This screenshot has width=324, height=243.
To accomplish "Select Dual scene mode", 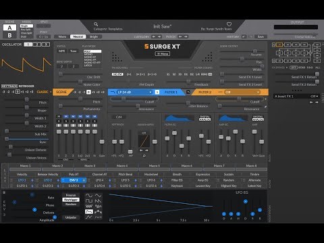I will [26, 36].
